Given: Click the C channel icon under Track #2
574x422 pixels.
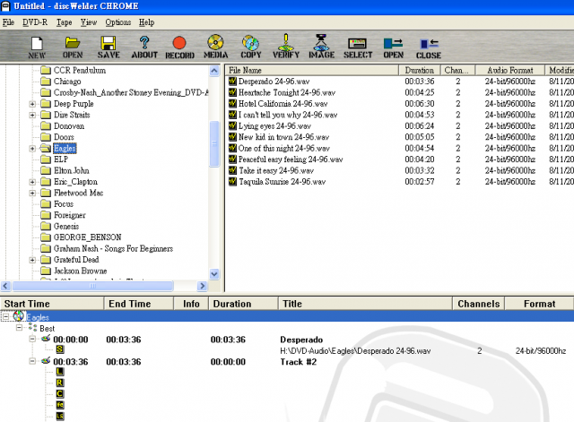Looking at the screenshot, I should click(x=60, y=394).
